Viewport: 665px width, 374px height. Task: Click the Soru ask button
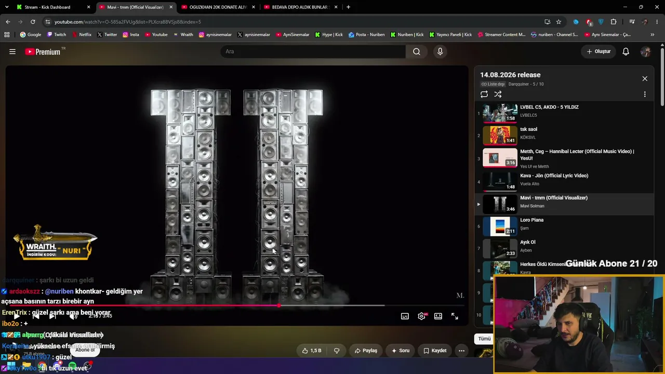coord(401,351)
